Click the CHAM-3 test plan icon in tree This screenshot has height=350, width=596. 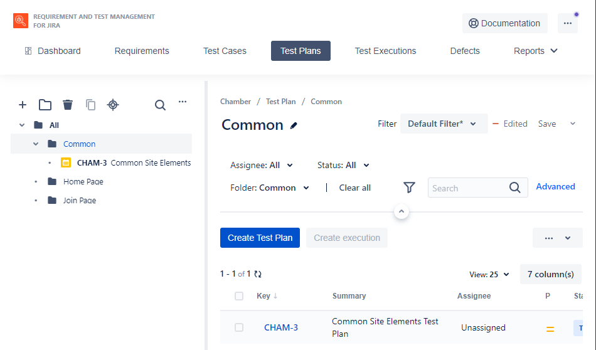(66, 162)
